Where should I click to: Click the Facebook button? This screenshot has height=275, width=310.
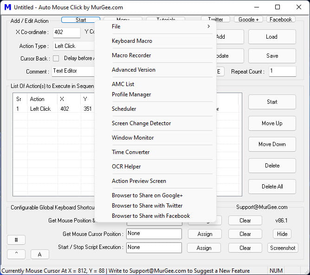(x=281, y=20)
